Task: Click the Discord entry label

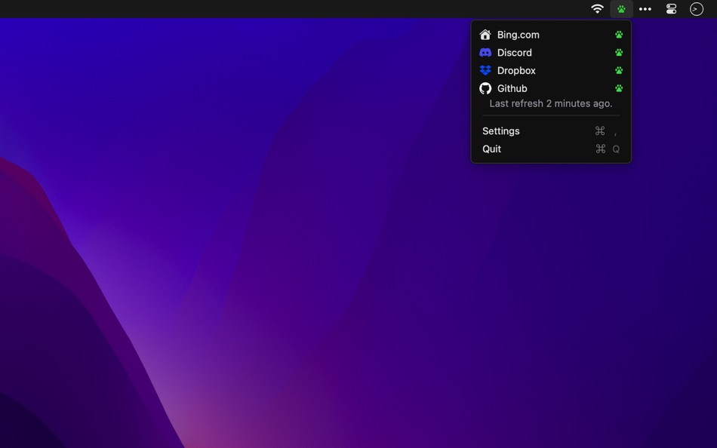Action: [514, 52]
